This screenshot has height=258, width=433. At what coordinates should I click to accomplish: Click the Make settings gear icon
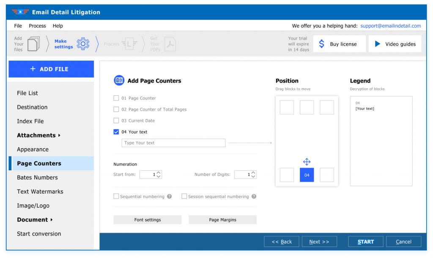click(83, 44)
